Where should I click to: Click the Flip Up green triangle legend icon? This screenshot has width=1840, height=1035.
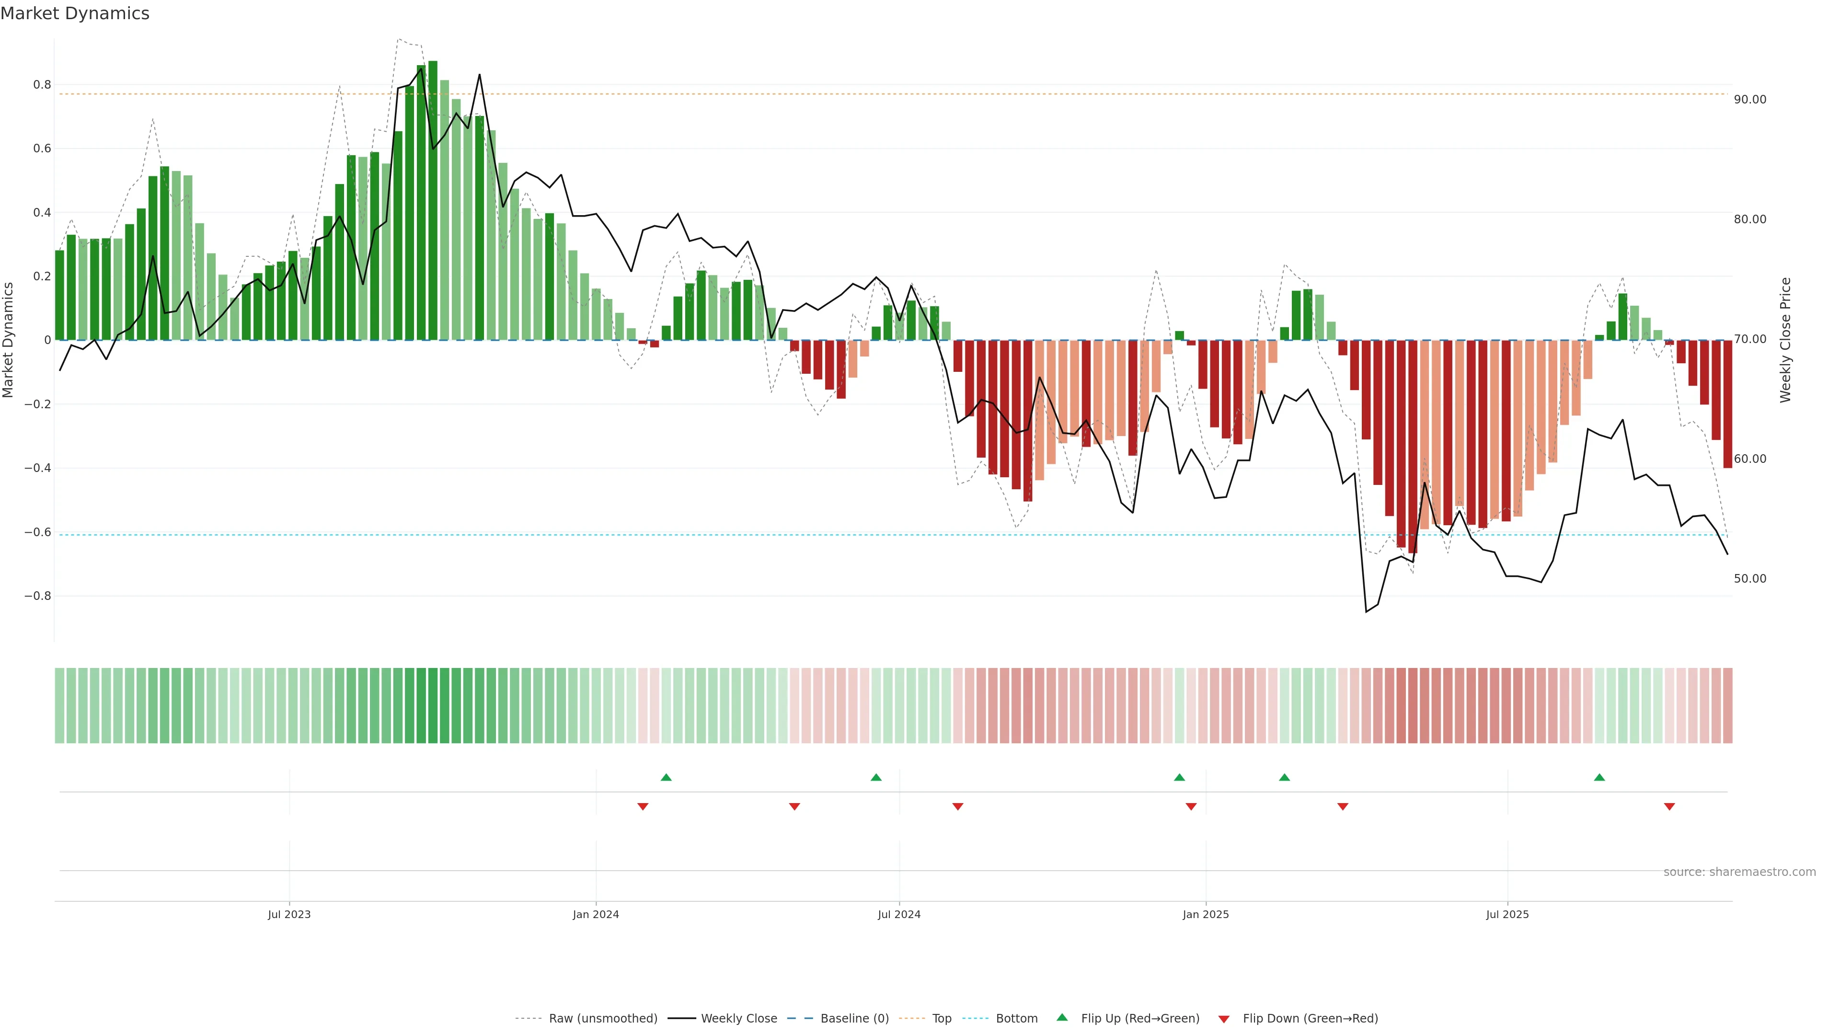pyautogui.click(x=1062, y=1017)
